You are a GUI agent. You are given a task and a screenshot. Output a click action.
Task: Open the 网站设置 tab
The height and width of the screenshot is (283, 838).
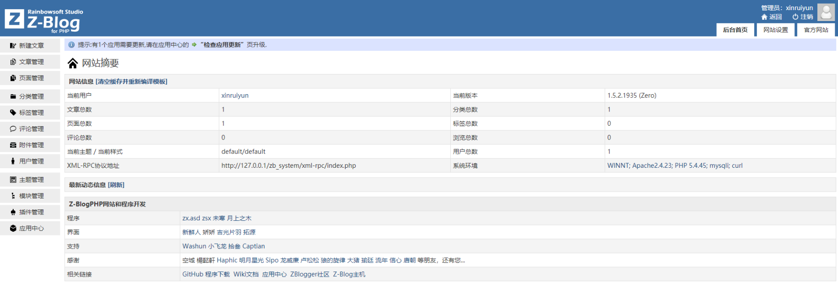(x=776, y=30)
